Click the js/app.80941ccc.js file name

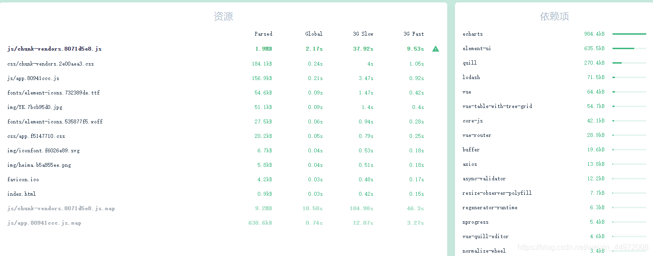33,78
